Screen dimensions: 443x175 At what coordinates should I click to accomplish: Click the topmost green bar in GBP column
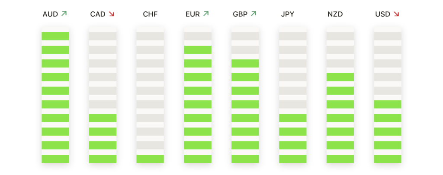(x=245, y=63)
